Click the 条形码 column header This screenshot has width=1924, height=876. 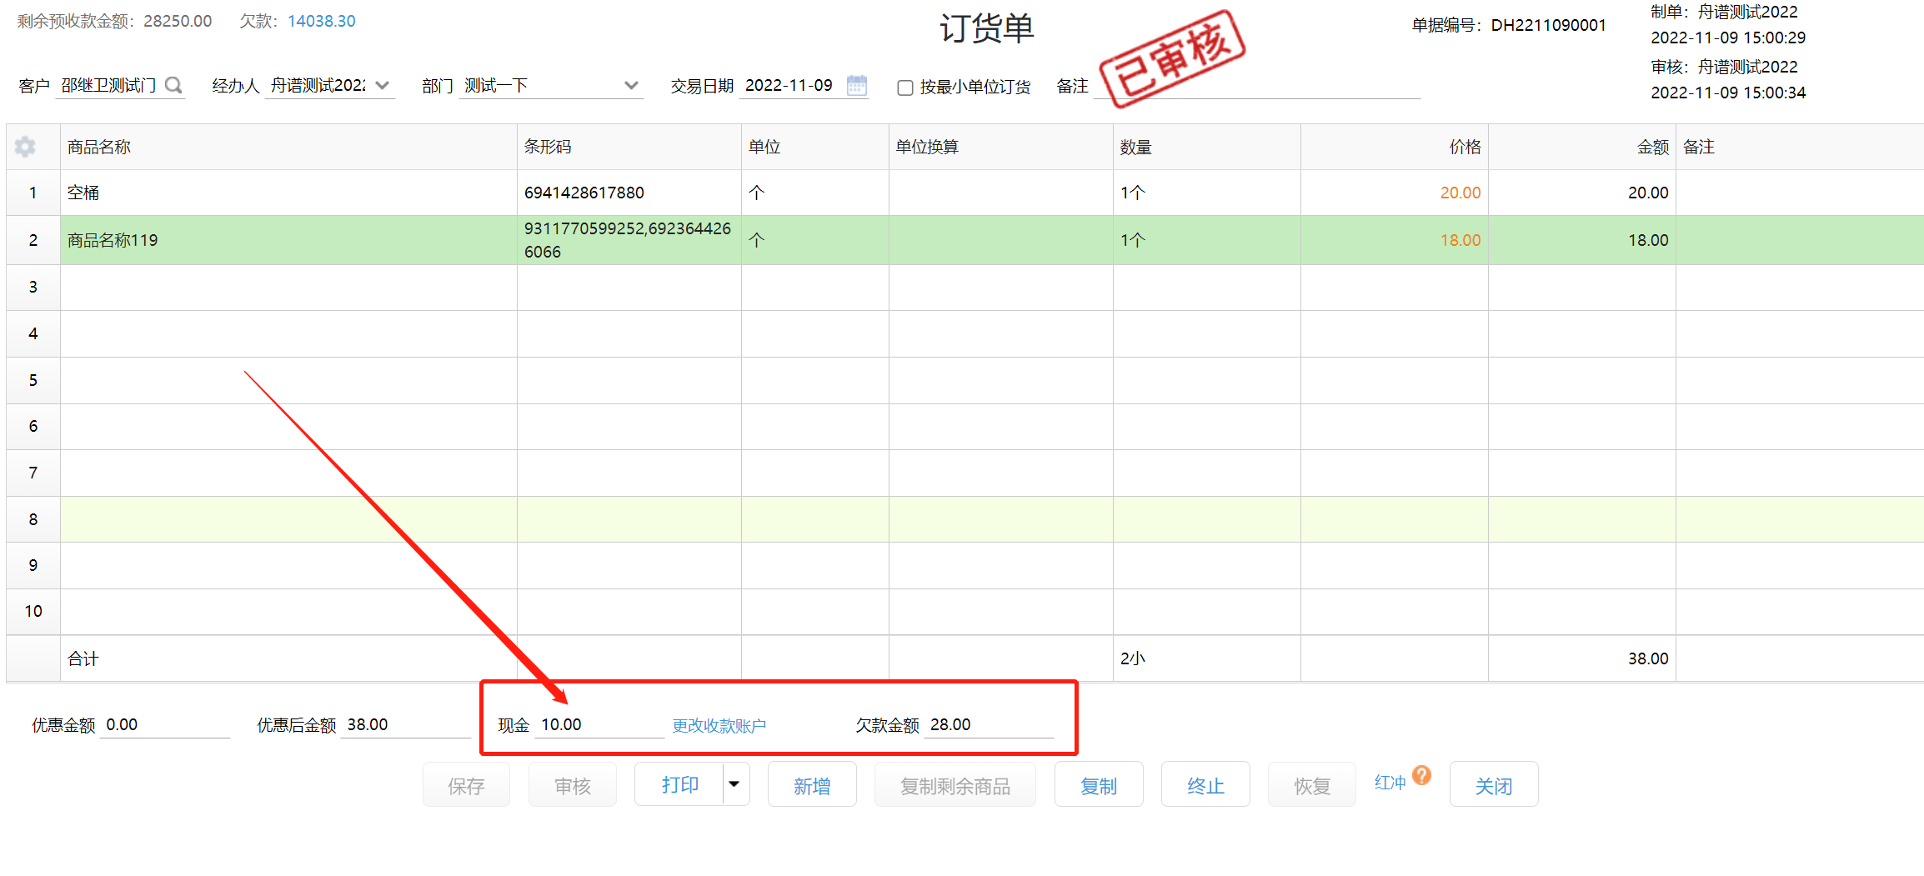coord(629,147)
